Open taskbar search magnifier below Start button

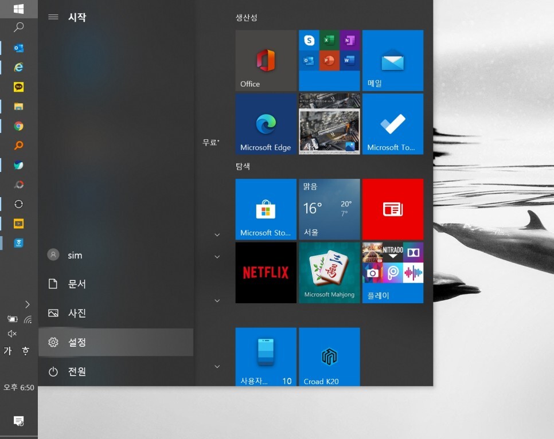tap(18, 27)
